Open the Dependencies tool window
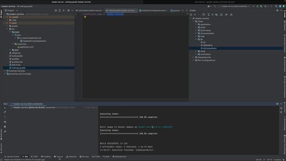The image size is (286, 161). [x=119, y=157]
